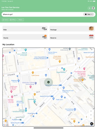The image size is (97, 129).
Task: Tap the SFMTA Ellis-O'Farrell Parking Garage pin
Action: (x=36, y=83)
